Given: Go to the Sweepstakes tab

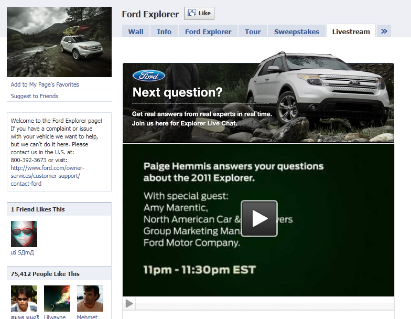Looking at the screenshot, I should click(x=297, y=31).
